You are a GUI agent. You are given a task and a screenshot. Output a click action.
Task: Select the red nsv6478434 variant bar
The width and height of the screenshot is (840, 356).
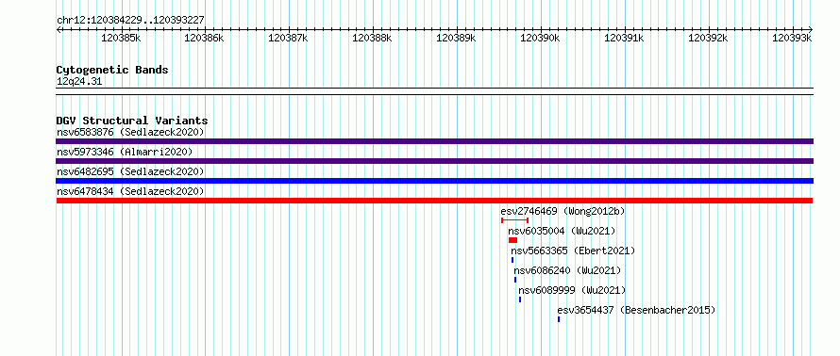[x=434, y=201]
